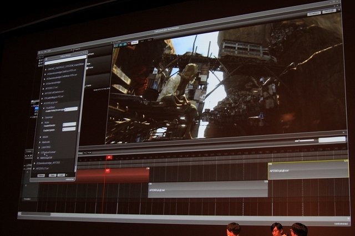Viewport: 355px width, 236px height.
Task: Expand the LIGHTING node arrow
Action: click(x=39, y=147)
